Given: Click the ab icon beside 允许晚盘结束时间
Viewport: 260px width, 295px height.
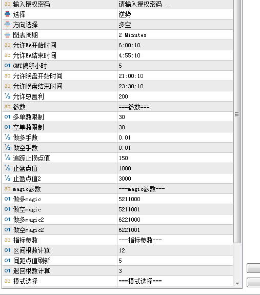Looking at the screenshot, I should 7,86.
